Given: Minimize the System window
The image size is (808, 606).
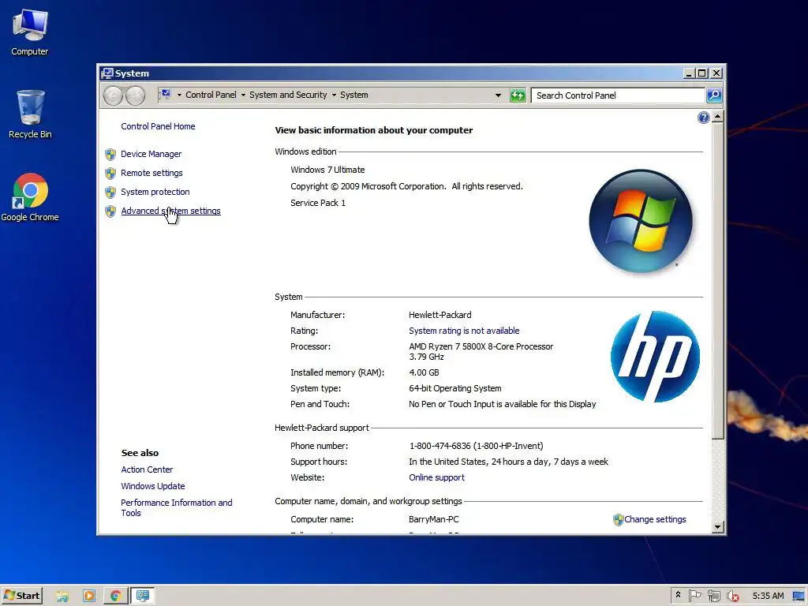Looking at the screenshot, I should [688, 73].
